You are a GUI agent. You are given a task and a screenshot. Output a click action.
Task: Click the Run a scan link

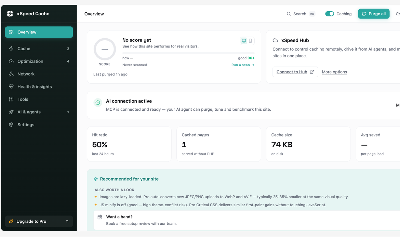243,65
